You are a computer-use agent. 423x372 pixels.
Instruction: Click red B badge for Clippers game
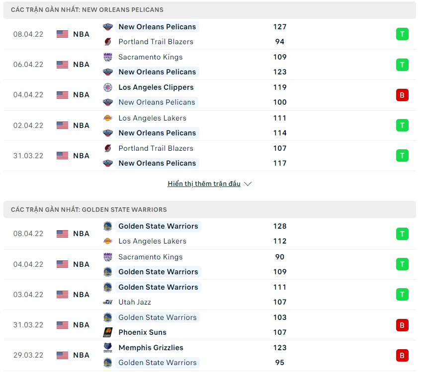(x=402, y=95)
